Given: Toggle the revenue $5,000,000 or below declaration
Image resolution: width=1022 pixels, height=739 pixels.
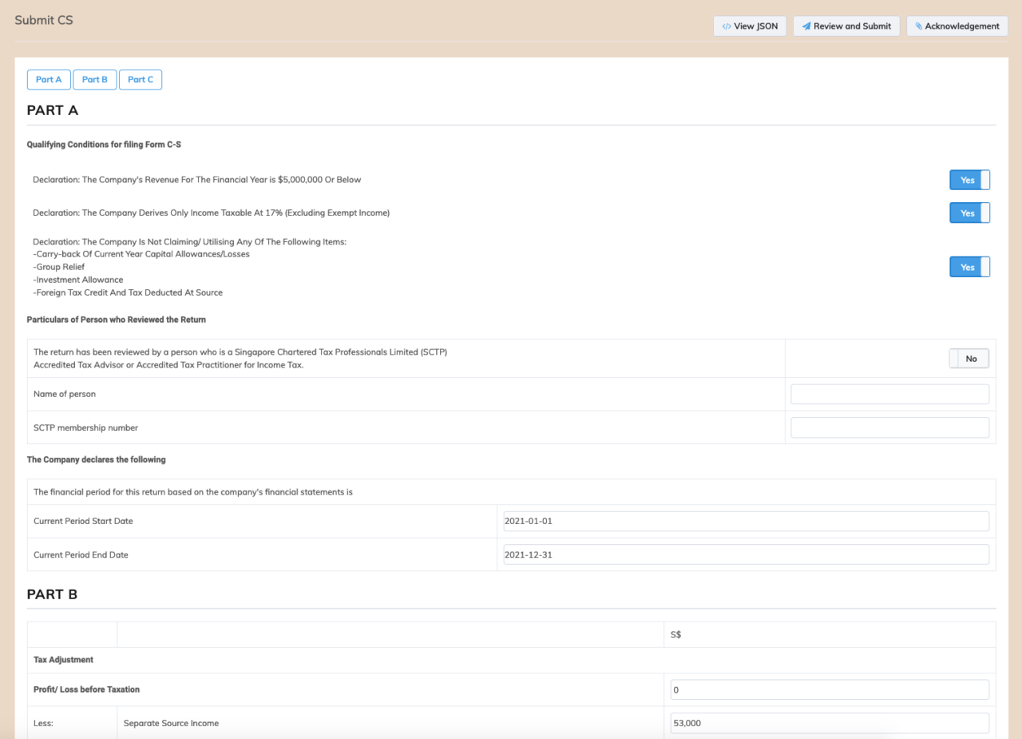Looking at the screenshot, I should (x=969, y=180).
